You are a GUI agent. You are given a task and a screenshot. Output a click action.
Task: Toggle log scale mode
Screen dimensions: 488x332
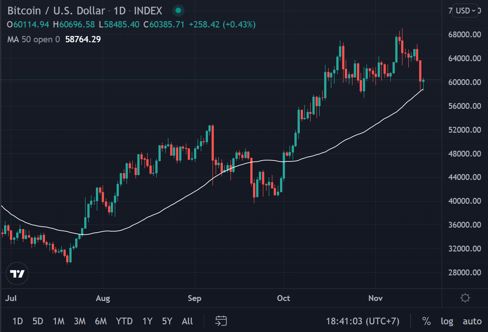coord(447,321)
